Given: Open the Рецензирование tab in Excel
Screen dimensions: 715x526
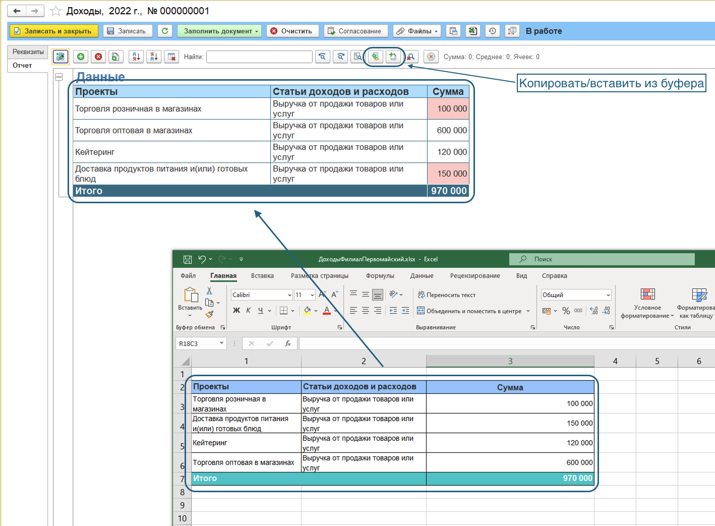Looking at the screenshot, I should pyautogui.click(x=475, y=276).
